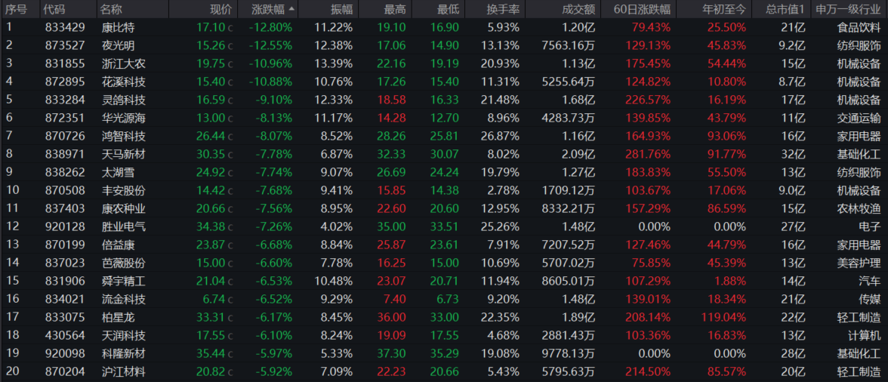Select stock 康农种业 row
This screenshot has width=888, height=382.
point(444,208)
